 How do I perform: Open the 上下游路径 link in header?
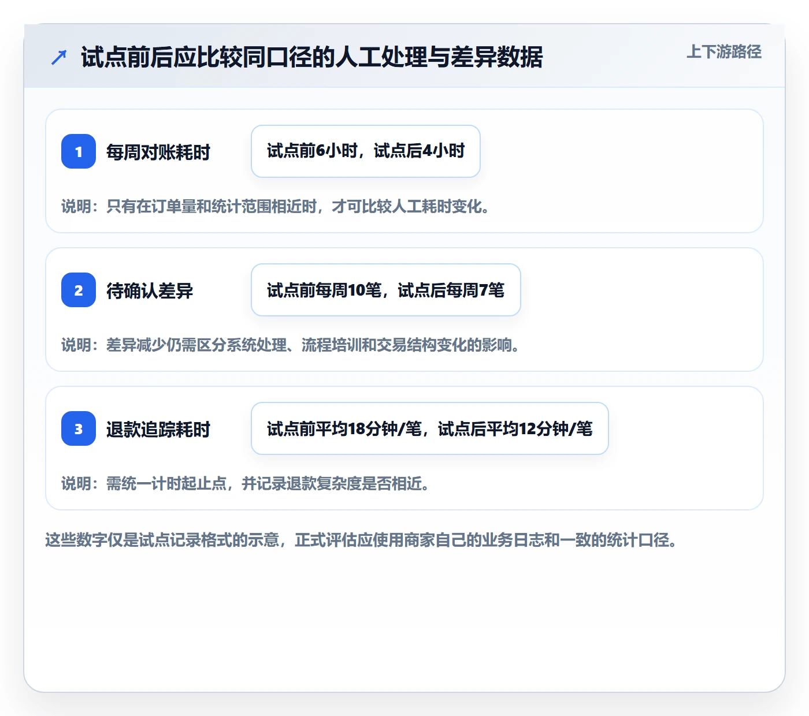pos(723,52)
